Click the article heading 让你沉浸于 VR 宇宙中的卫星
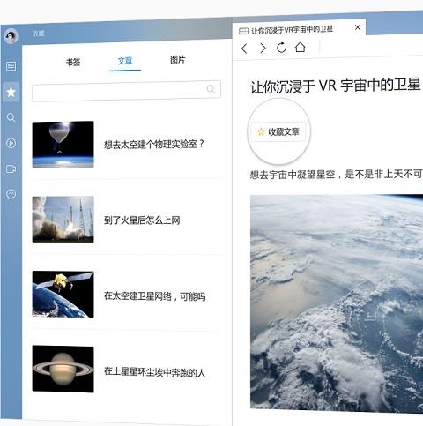Screen dimensions: 423x426 [x=336, y=86]
